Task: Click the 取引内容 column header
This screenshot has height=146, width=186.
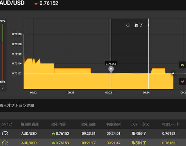Action: click(x=59, y=124)
